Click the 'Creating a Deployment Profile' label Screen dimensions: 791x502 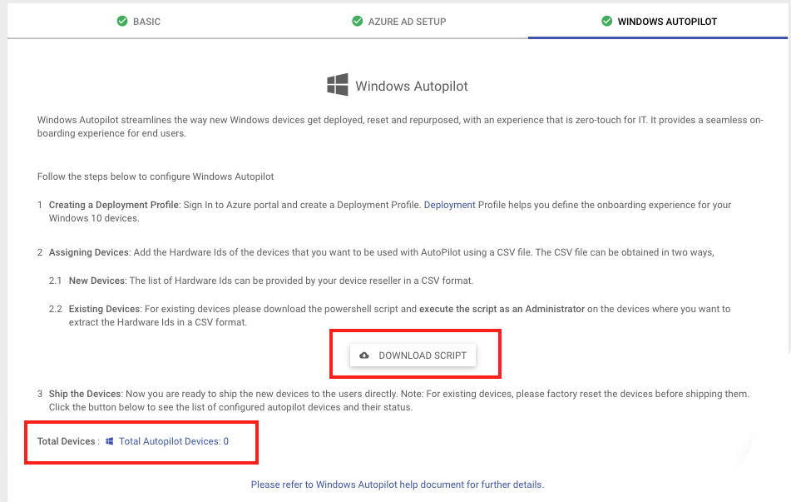pos(113,205)
